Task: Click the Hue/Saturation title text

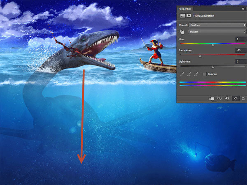Action: click(x=204, y=16)
